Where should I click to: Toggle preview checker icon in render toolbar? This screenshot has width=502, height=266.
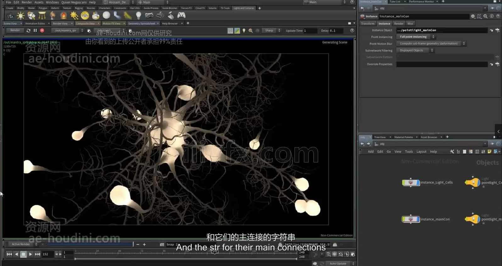coord(230,30)
